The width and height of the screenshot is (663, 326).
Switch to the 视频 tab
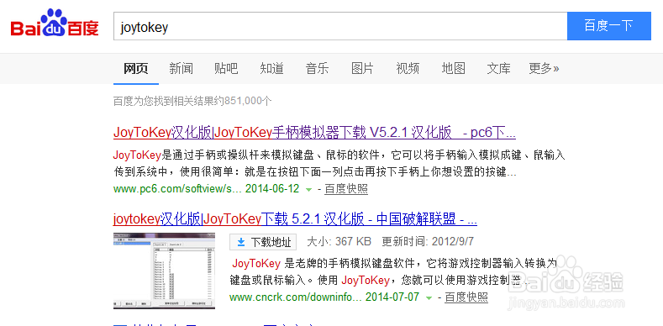[x=408, y=69]
